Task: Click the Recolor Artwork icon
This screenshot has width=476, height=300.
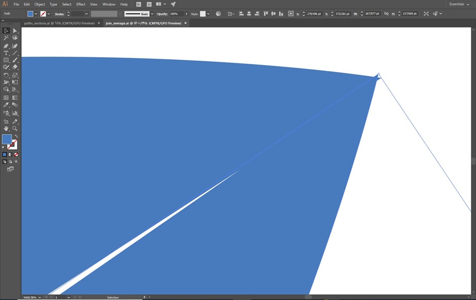Action: [218, 14]
